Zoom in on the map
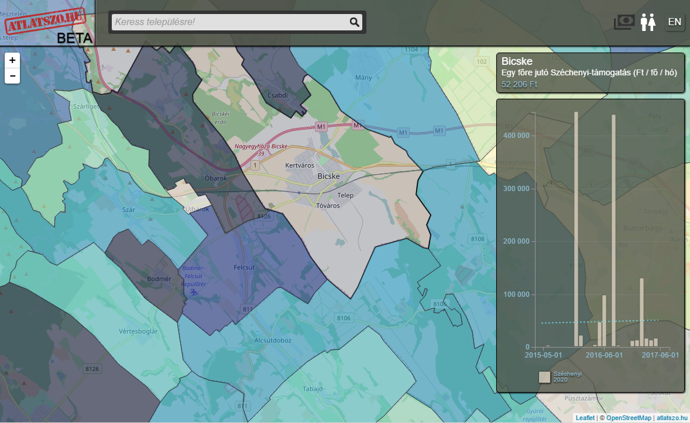This screenshot has height=423, width=690. point(12,60)
